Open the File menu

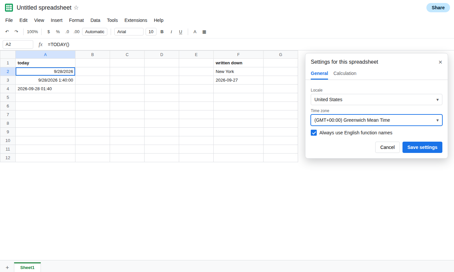[9, 20]
